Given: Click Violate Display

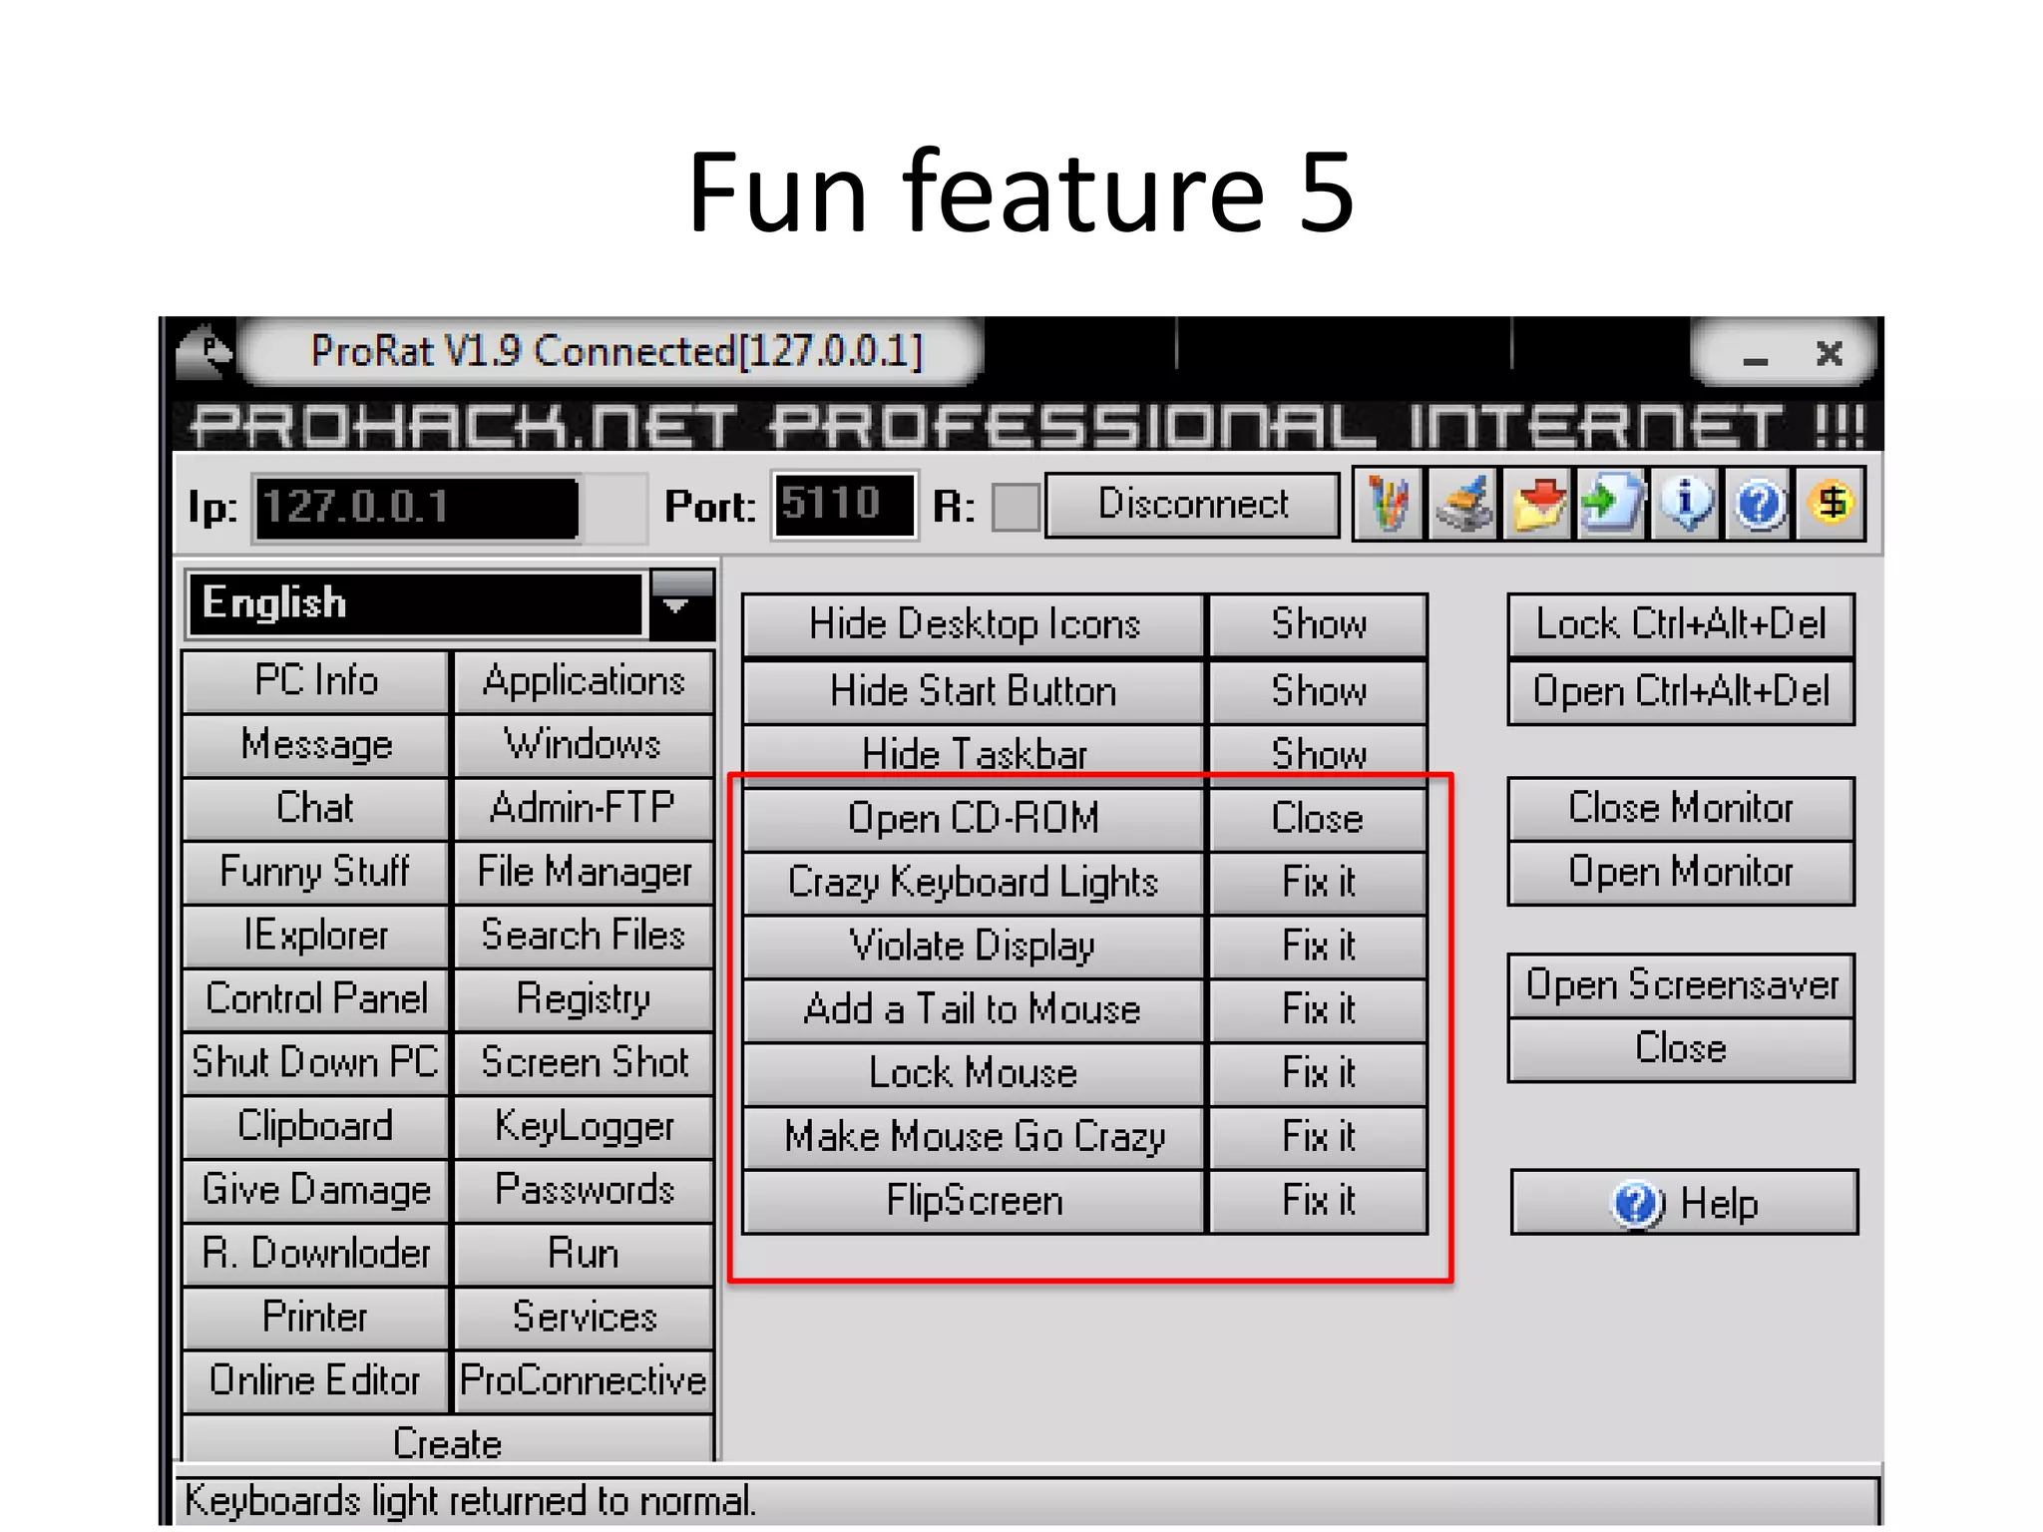Looking at the screenshot, I should [x=974, y=947].
